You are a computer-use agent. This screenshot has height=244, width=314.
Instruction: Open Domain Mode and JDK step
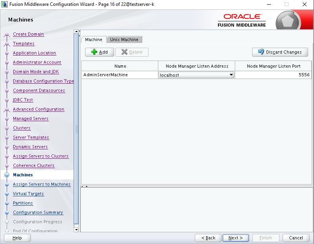pos(36,72)
